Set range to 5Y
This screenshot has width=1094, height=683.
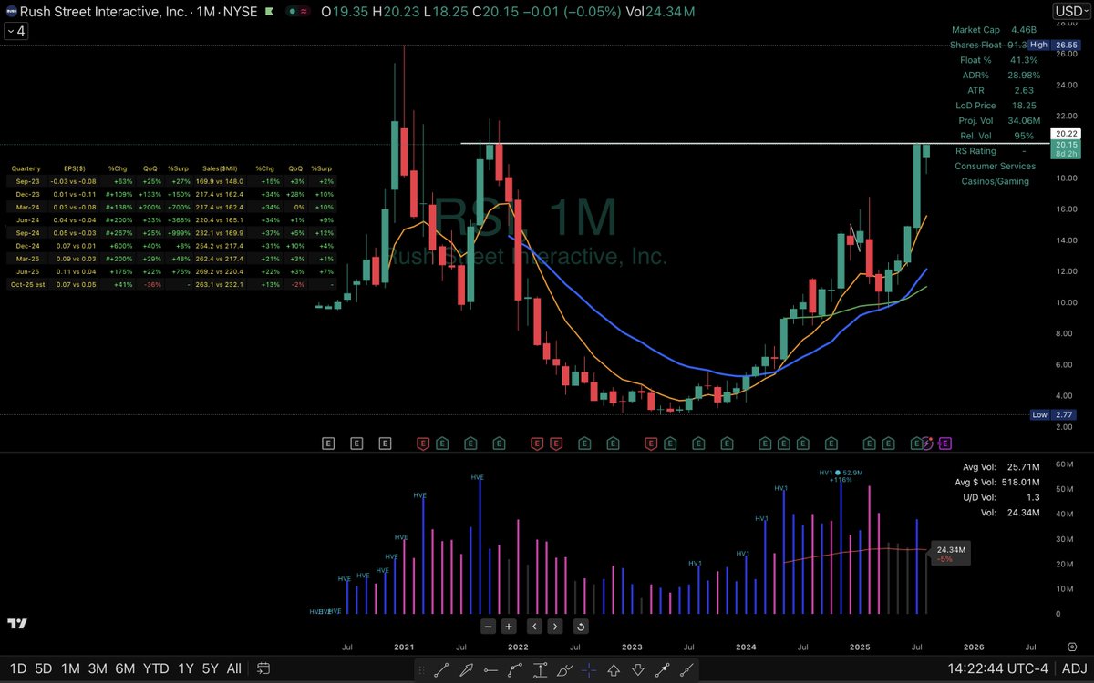click(x=211, y=668)
